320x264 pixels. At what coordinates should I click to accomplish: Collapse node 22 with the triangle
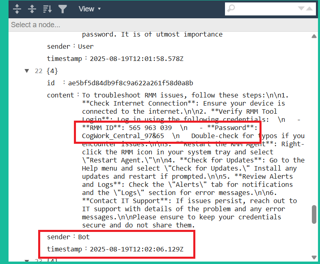pos(27,71)
